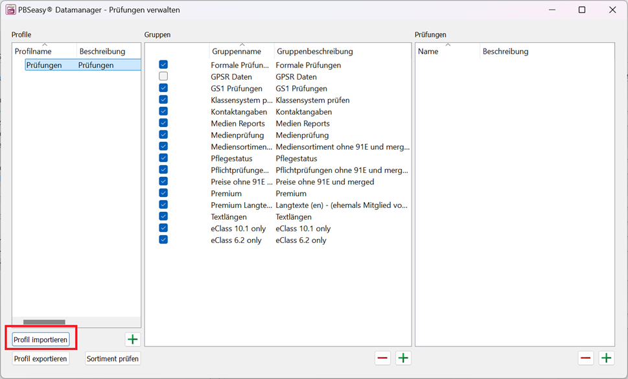The height and width of the screenshot is (379, 628).
Task: Toggle the Preise ohne 91E checkbox
Action: point(163,181)
